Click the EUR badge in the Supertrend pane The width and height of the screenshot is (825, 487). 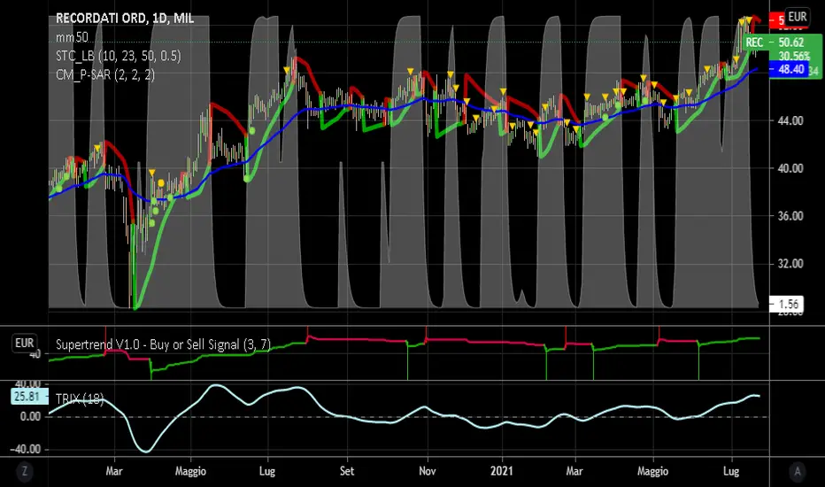[x=24, y=343]
